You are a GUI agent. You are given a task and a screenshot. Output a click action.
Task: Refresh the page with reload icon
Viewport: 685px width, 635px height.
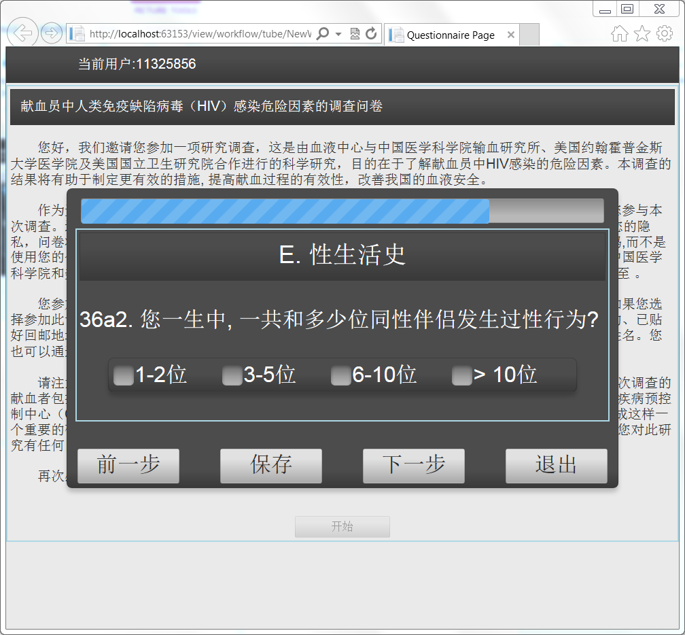coord(371,33)
